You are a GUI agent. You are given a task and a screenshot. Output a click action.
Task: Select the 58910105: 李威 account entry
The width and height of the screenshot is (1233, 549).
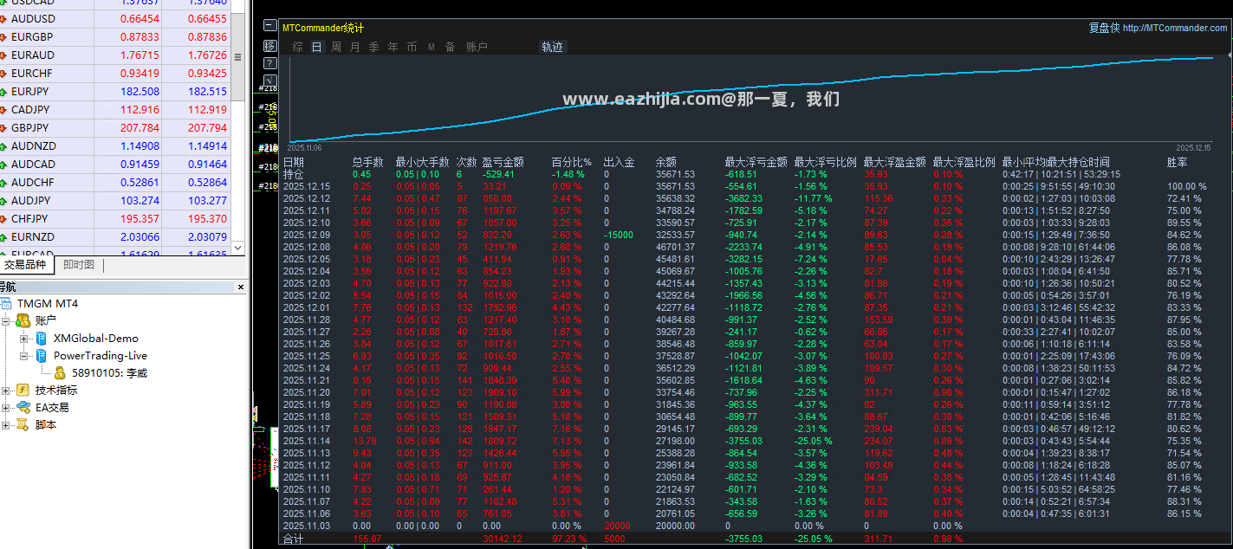tap(109, 373)
